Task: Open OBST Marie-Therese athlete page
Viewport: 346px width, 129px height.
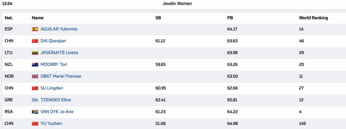Action: (x=61, y=76)
